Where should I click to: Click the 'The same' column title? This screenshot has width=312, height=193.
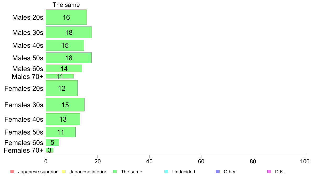pyautogui.click(x=66, y=5)
